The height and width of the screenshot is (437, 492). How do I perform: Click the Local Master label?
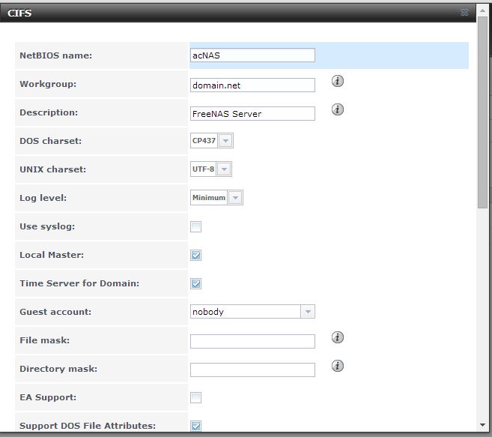click(52, 255)
